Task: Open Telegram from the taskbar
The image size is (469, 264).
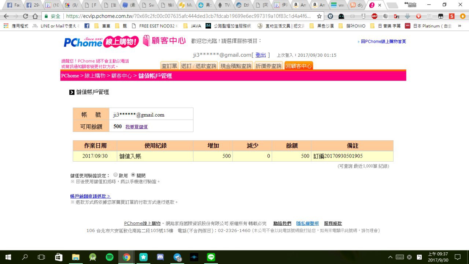Action: (177, 257)
